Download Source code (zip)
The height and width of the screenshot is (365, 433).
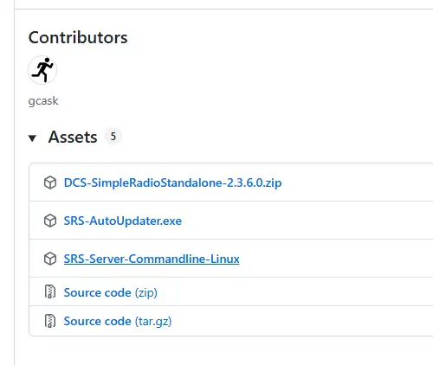pyautogui.click(x=111, y=292)
